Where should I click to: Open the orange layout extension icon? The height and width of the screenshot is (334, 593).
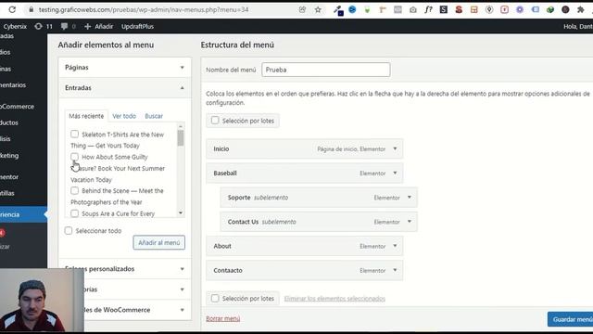(473, 10)
